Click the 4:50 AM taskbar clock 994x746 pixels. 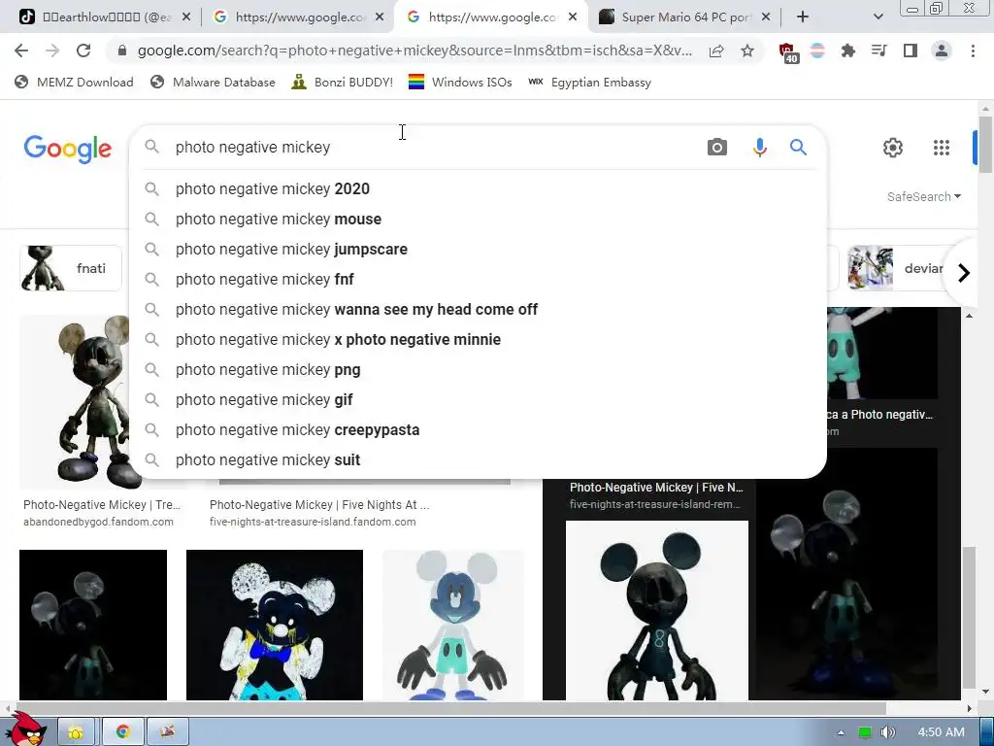tap(941, 732)
